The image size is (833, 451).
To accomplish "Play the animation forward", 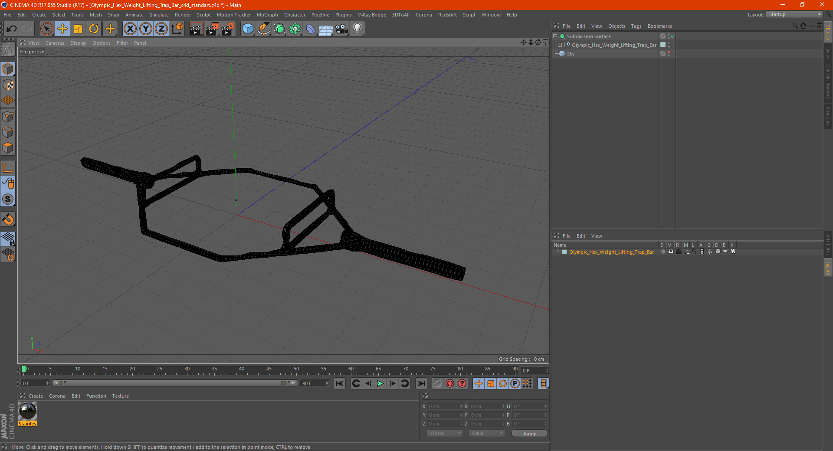I will [x=380, y=383].
